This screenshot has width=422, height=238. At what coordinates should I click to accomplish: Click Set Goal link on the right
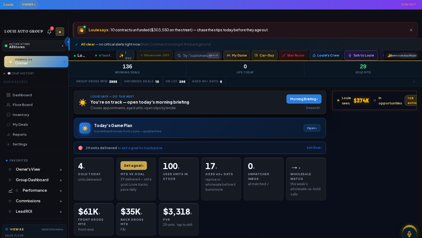[314, 148]
